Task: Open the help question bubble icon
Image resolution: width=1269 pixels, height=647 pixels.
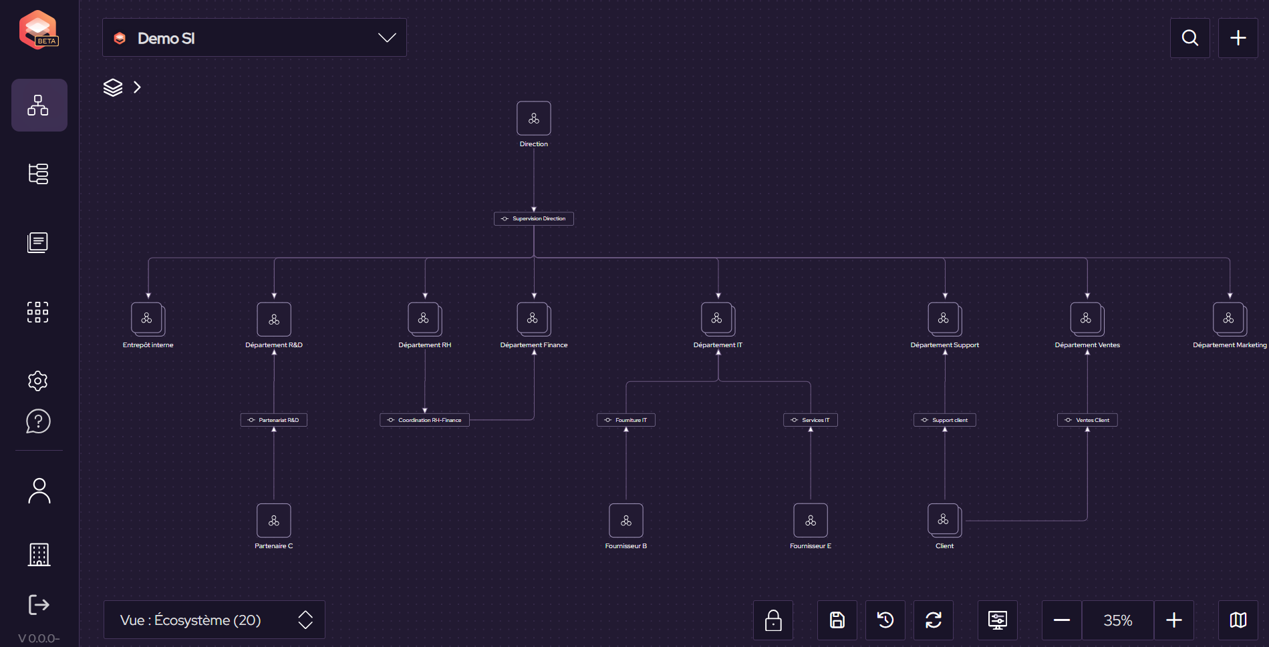Action: [x=38, y=421]
